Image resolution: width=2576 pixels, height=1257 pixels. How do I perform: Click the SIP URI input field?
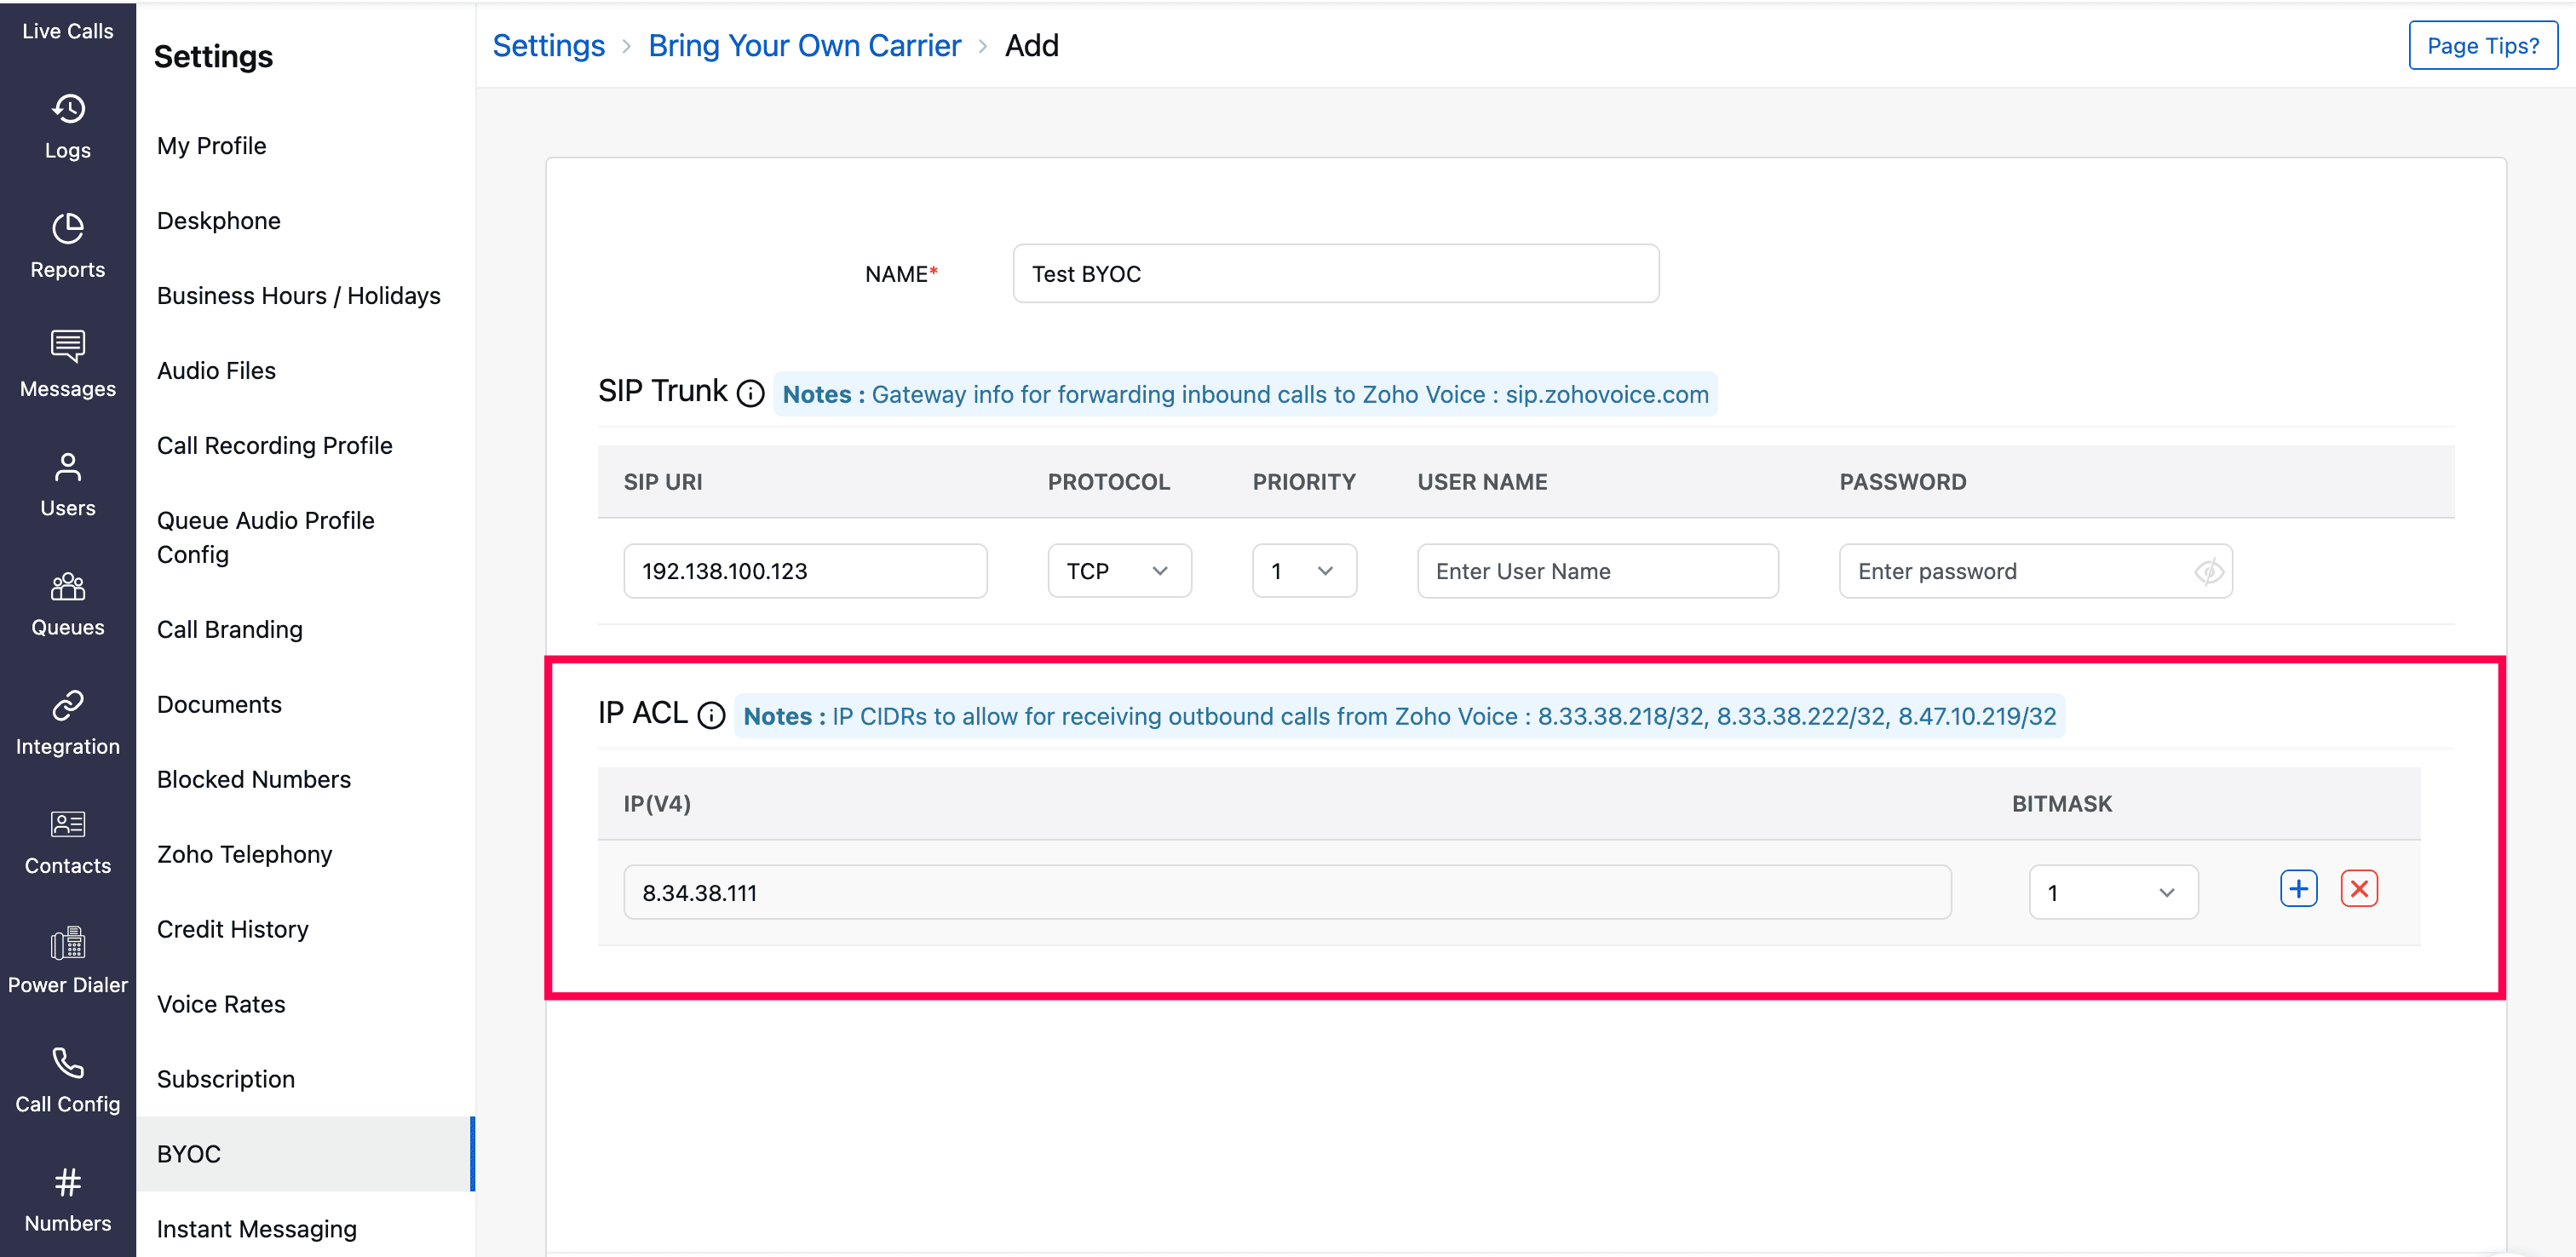(x=805, y=572)
